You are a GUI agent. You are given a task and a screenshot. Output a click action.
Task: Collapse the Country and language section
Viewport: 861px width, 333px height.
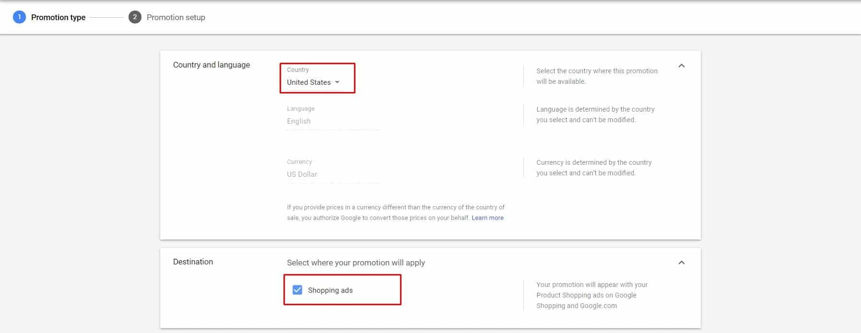tap(681, 66)
